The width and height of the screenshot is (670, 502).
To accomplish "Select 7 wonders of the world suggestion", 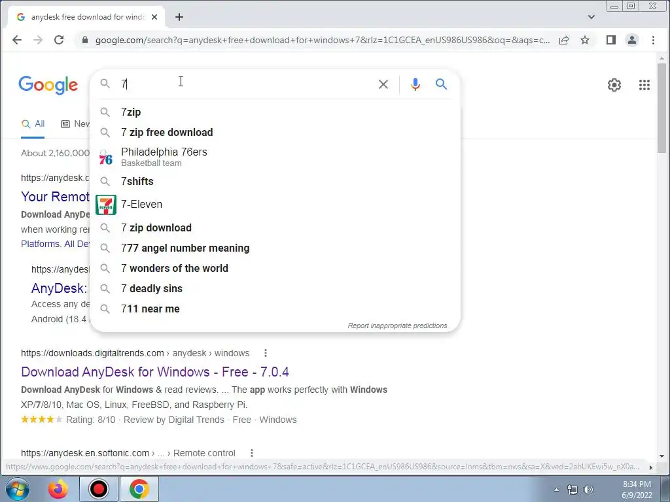I will tap(275, 268).
